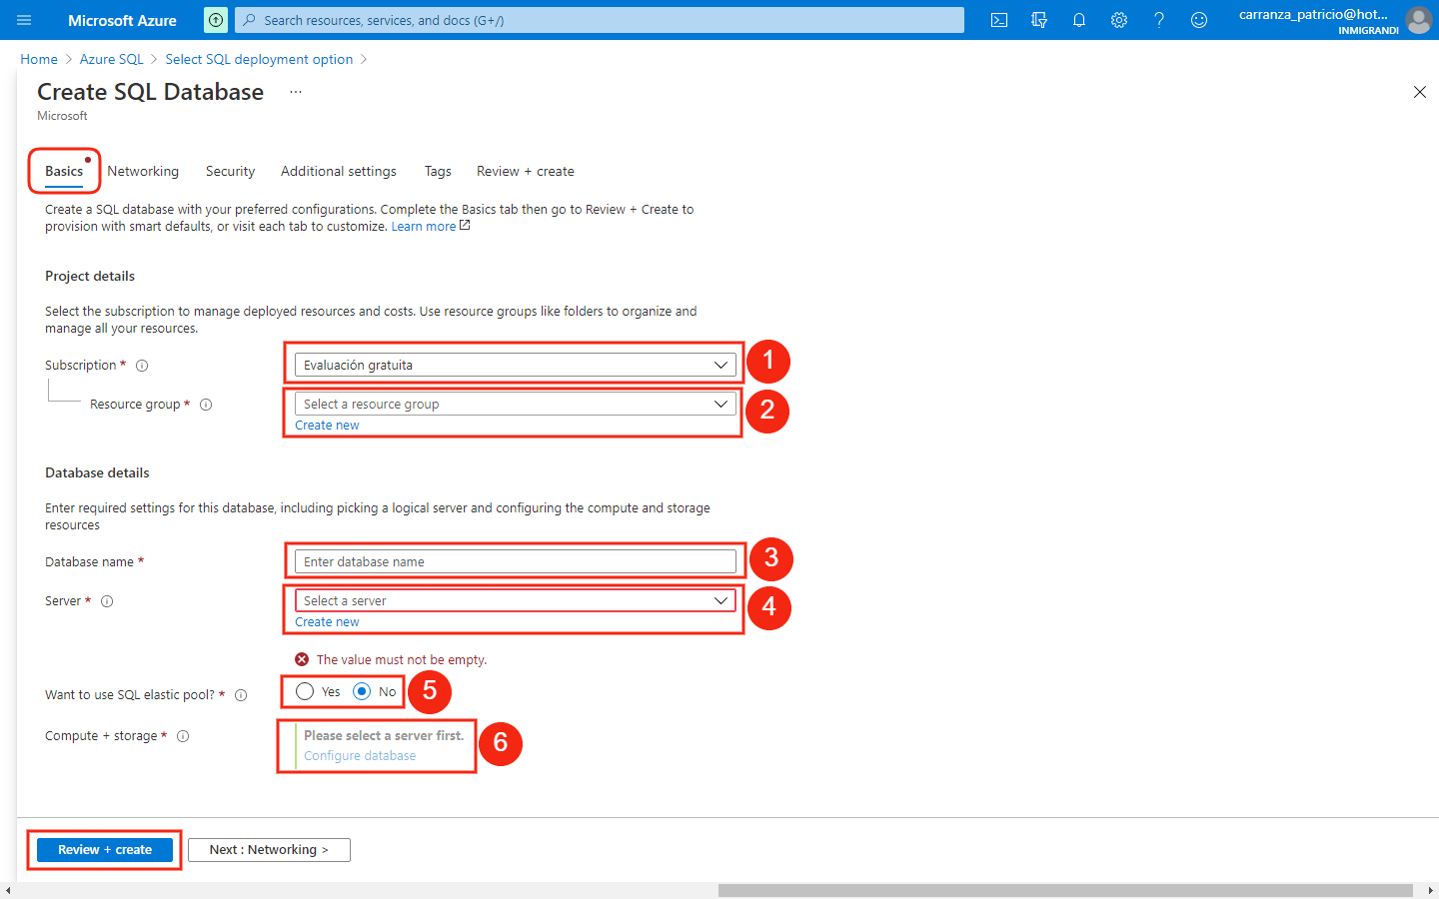Open the feedback smiley icon
Viewport: 1439px width, 899px height.
(x=1199, y=20)
